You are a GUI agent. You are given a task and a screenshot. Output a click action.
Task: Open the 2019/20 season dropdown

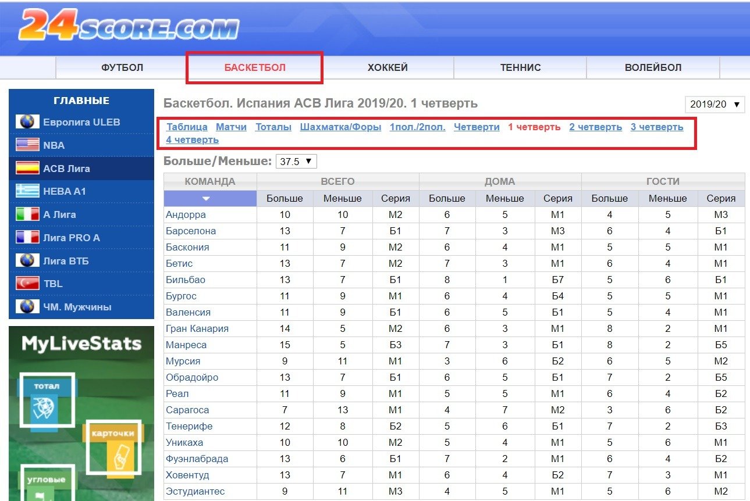tap(715, 105)
